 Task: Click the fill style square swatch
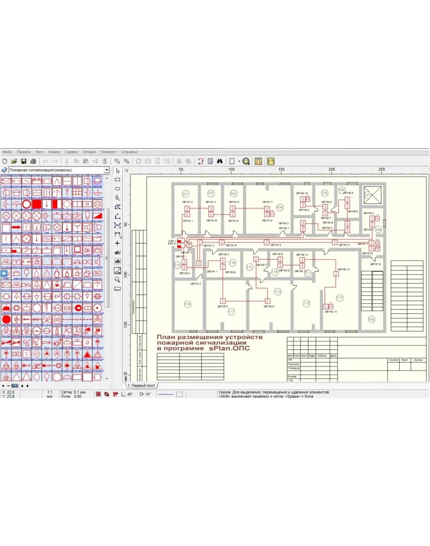180,394
